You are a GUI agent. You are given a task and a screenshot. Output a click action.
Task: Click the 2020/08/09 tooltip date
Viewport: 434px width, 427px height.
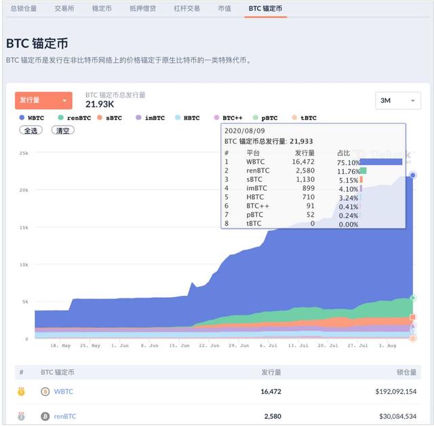[x=245, y=131]
